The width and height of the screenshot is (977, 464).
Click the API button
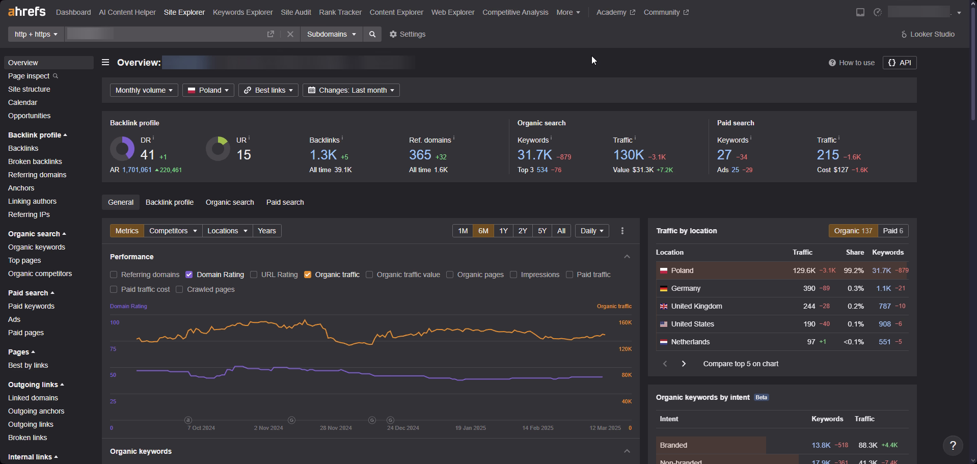(899, 63)
